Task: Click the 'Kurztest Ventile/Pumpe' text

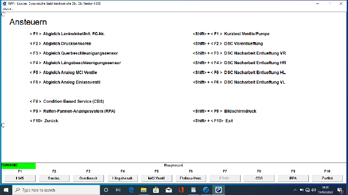Action: point(247,34)
